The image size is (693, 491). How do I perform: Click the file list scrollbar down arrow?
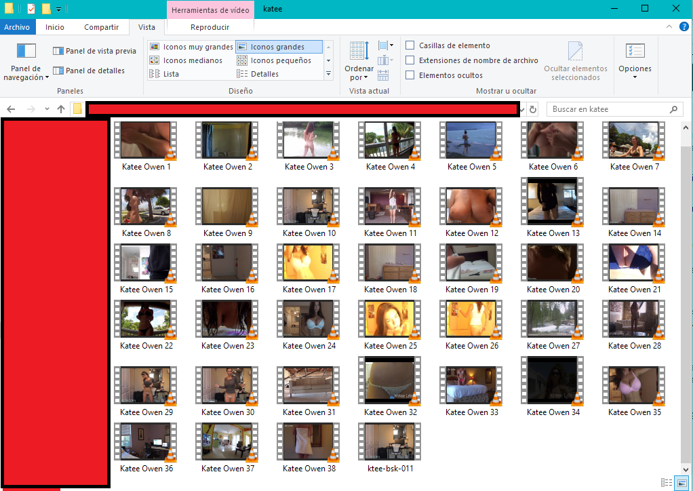686,470
